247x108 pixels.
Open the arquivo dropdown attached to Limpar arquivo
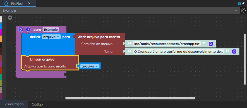tap(90, 66)
